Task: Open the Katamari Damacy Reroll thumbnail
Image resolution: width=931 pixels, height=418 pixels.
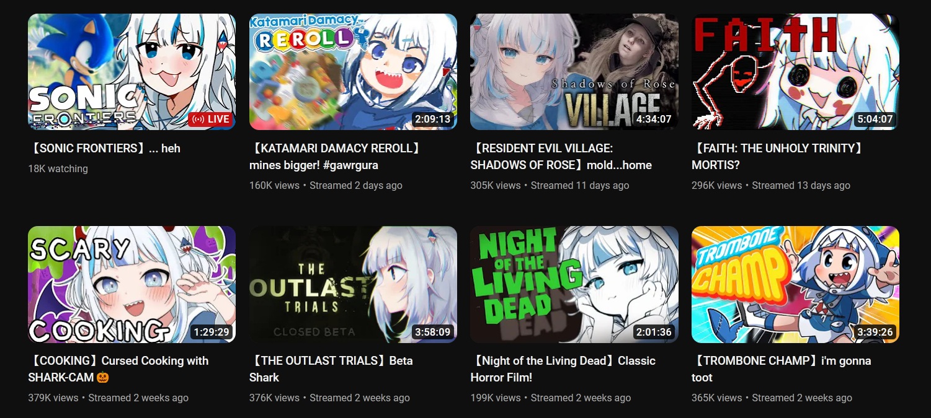Action: tap(353, 72)
